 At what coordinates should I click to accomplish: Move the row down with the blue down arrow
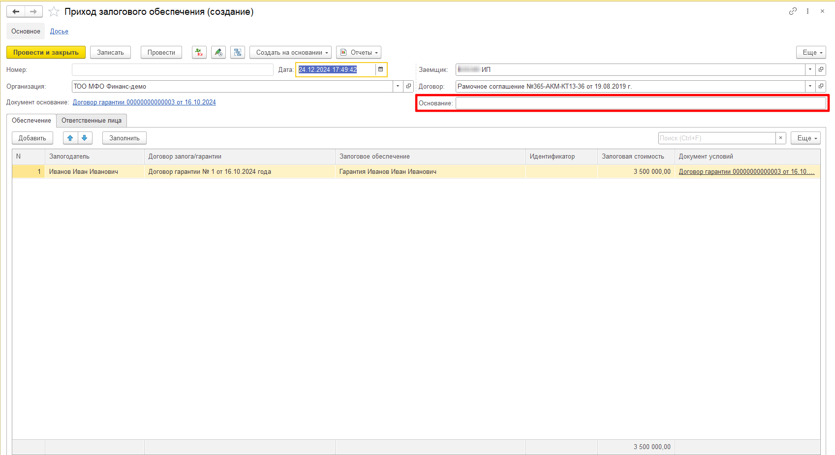85,138
